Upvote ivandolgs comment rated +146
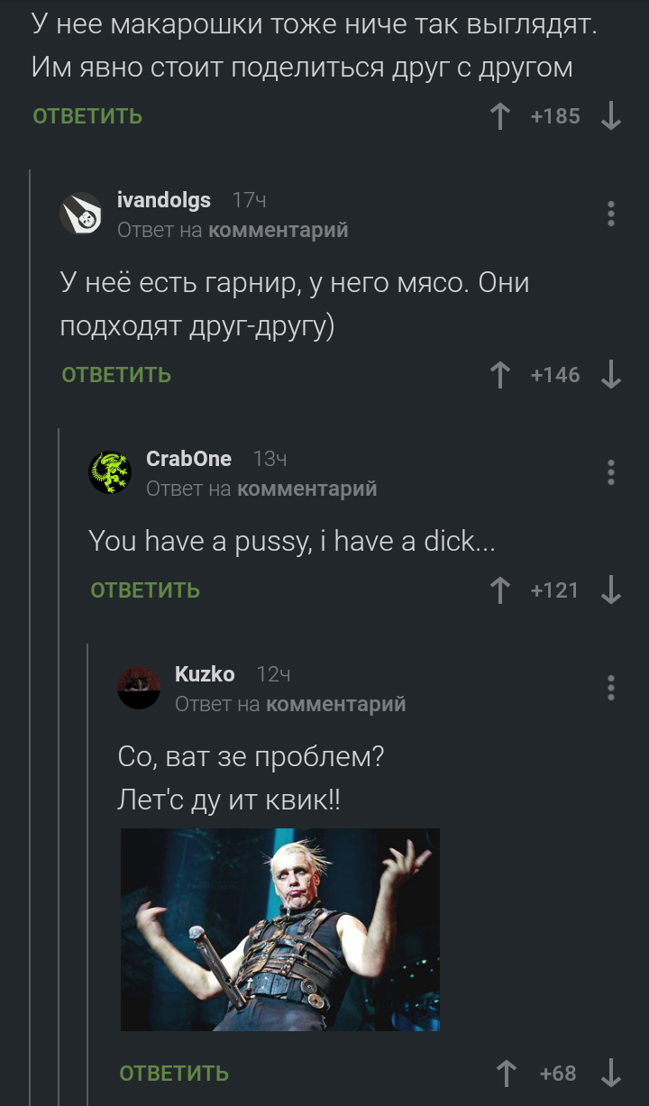 point(500,375)
